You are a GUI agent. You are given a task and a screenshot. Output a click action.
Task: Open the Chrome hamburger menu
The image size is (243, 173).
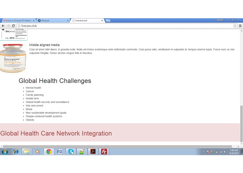tap(240, 26)
